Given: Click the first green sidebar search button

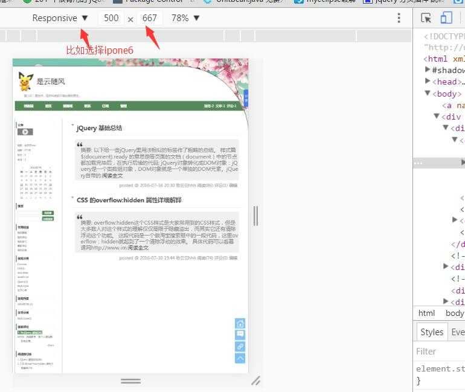Looking at the screenshot, I should (x=48, y=213).
